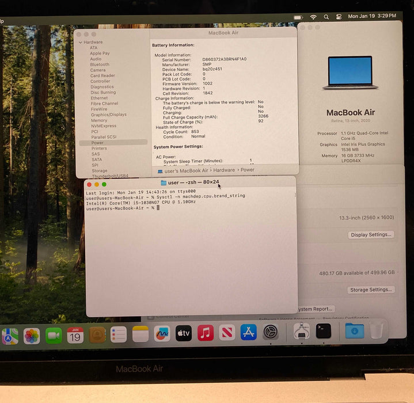Select Diagnostics in the sidebar
This screenshot has width=414, height=403.
point(102,87)
